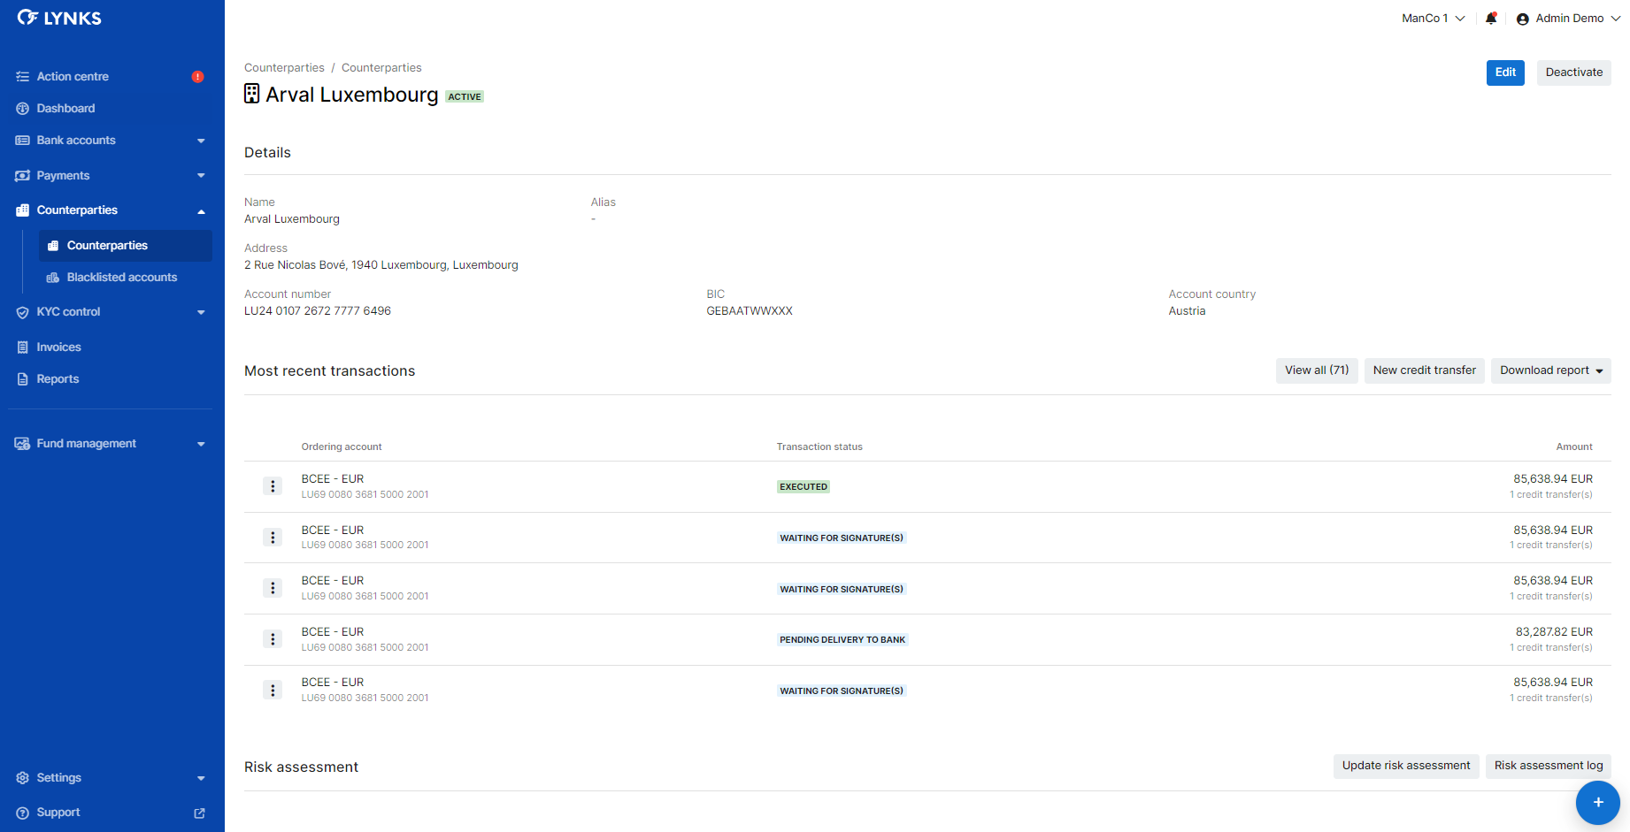Image resolution: width=1630 pixels, height=832 pixels.
Task: Click amount 83,287.82 EUR
Action: [1554, 632]
